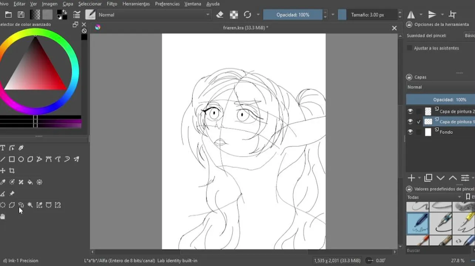Image resolution: width=475 pixels, height=266 pixels.
Task: Select the Calligraphy tool
Action: (21, 148)
